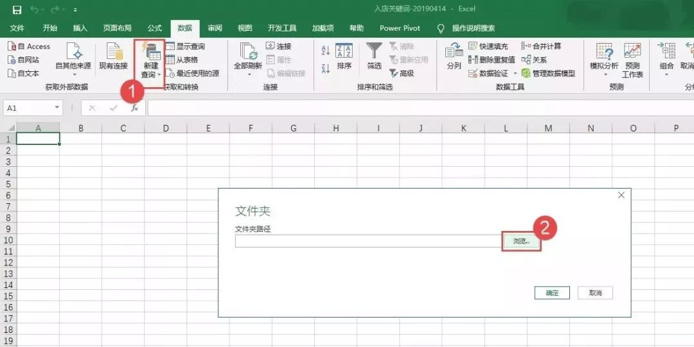Click the insert function fx icon
694x347 pixels.
pyautogui.click(x=134, y=108)
